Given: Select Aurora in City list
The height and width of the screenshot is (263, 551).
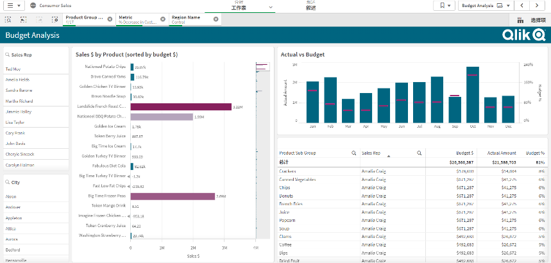Looking at the screenshot, I should pyautogui.click(x=36, y=239).
